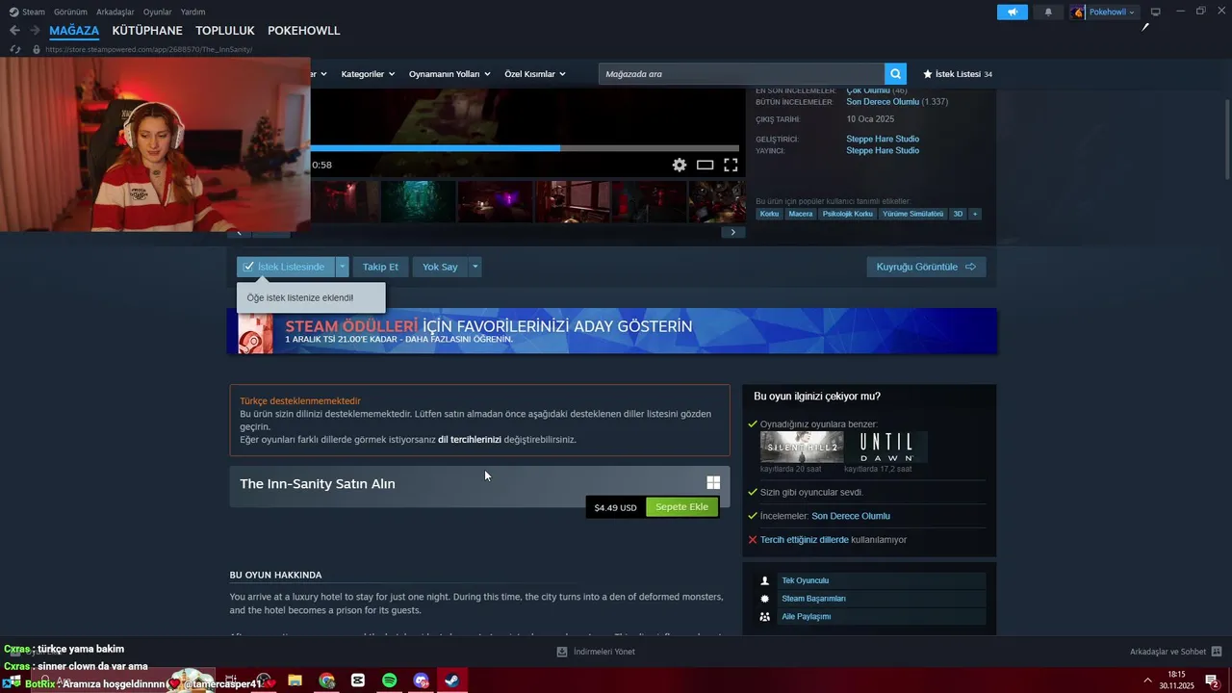Open video player settings gear

point(680,165)
